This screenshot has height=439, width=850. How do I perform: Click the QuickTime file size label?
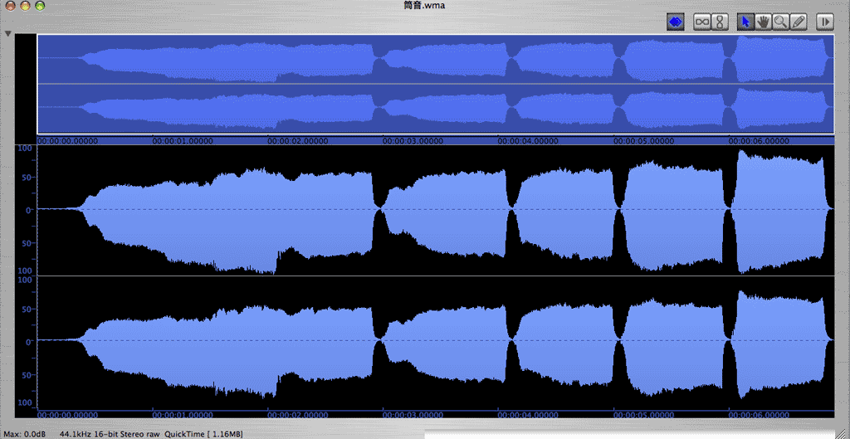click(x=204, y=434)
